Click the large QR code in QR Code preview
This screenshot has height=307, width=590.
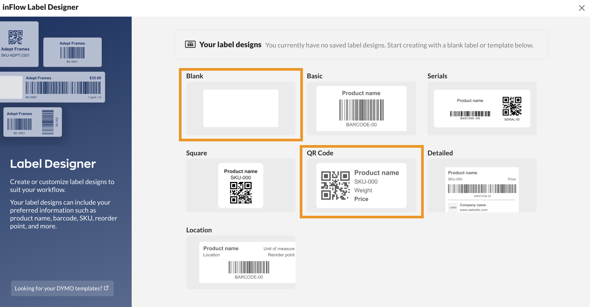pos(335,185)
